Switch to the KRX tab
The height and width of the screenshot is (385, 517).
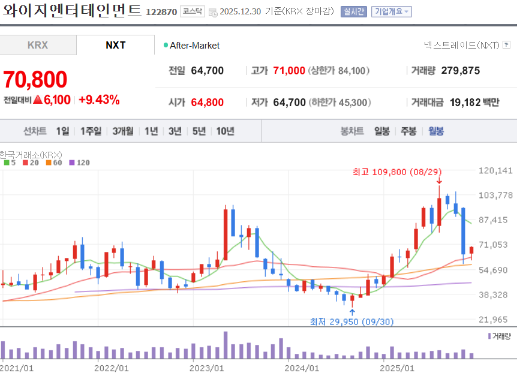[38, 45]
